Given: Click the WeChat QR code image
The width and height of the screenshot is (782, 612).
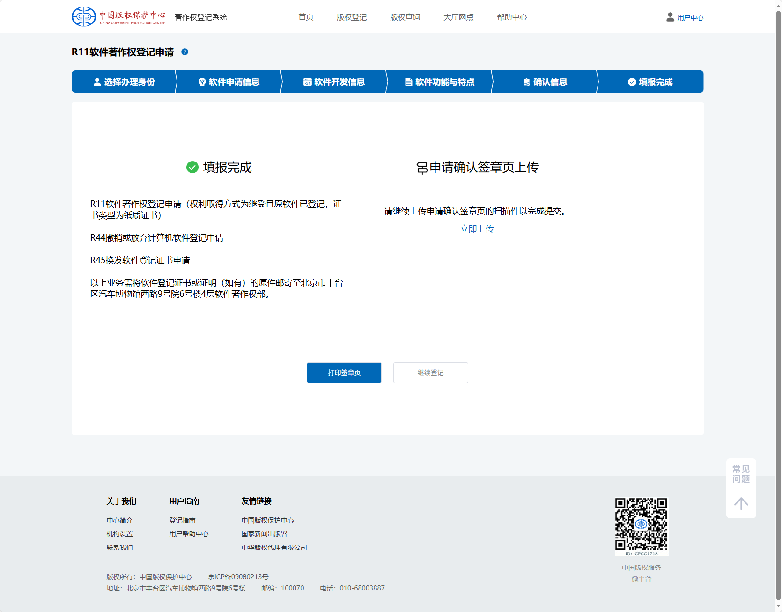Looking at the screenshot, I should tap(641, 525).
